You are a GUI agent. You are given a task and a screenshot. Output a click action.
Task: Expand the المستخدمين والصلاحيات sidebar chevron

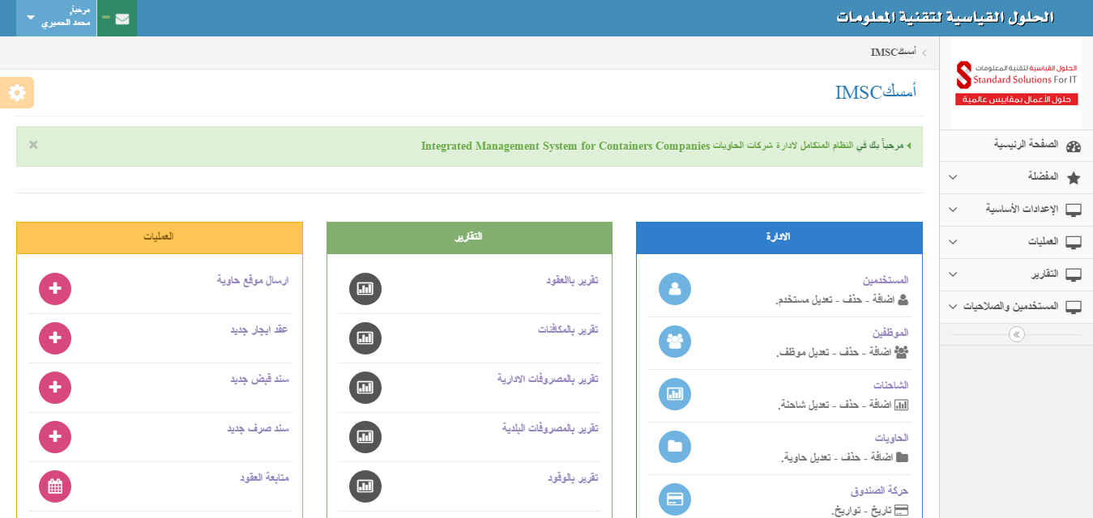pos(953,307)
